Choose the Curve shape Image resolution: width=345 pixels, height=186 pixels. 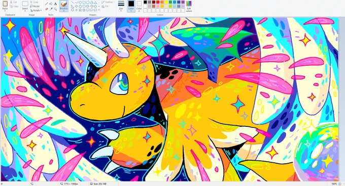(76, 3)
